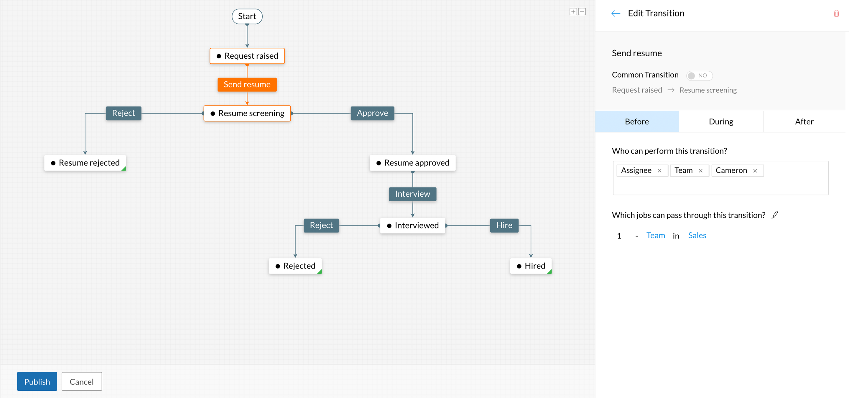Select the orange Send resume transition
The height and width of the screenshot is (398, 849).
point(247,85)
